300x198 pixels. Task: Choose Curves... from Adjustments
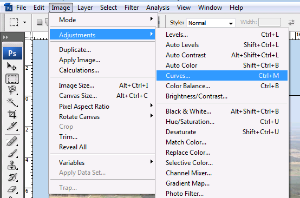coord(222,76)
